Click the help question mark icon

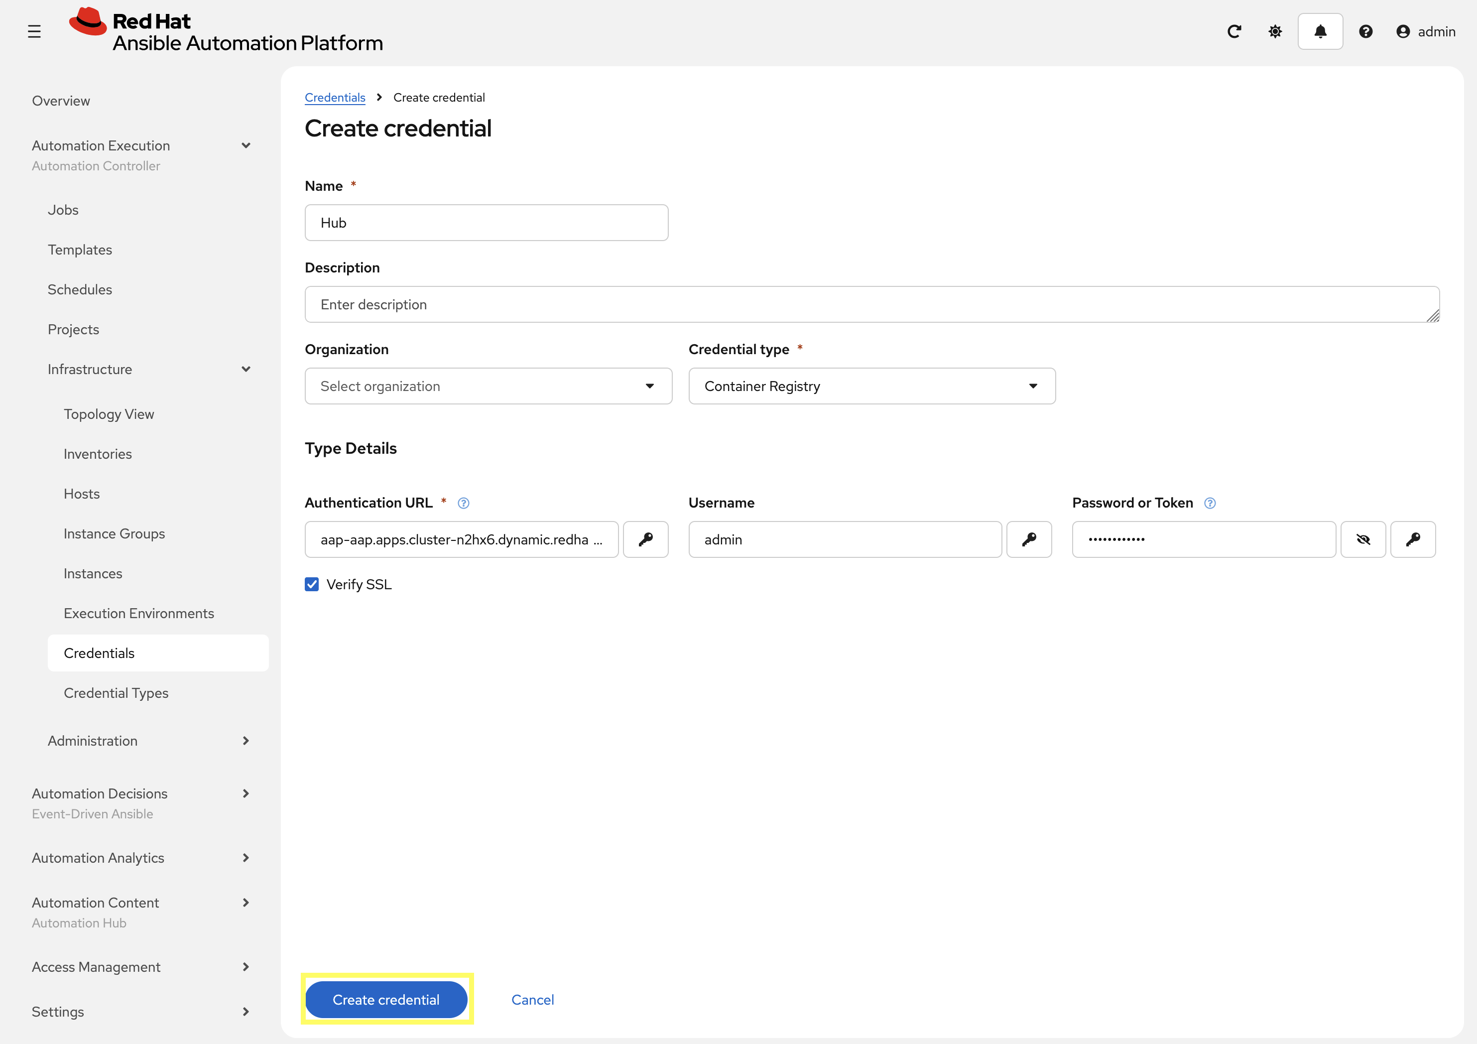(x=1366, y=31)
